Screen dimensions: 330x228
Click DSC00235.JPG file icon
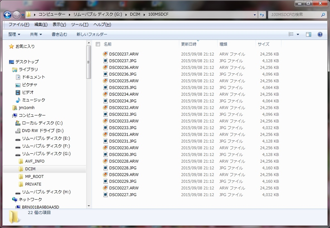(105, 87)
